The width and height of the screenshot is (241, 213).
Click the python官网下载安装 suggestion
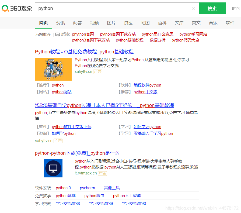click(118, 34)
